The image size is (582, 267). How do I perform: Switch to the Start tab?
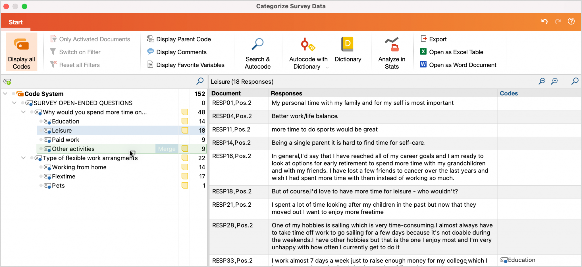point(16,22)
